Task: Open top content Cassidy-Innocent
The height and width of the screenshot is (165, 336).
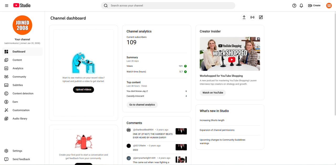Action: (x=157, y=96)
